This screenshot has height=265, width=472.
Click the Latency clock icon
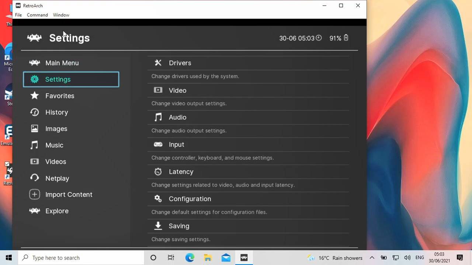[158, 172]
